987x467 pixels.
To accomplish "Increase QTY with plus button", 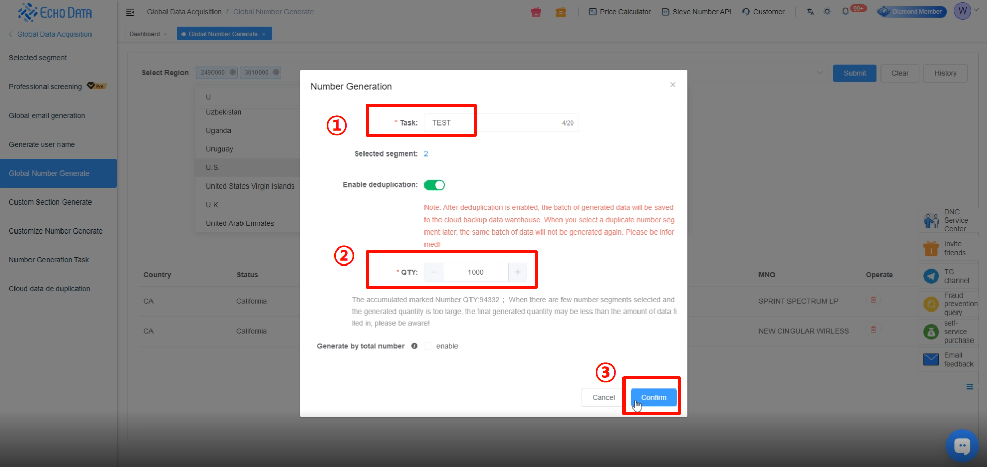I will [518, 272].
